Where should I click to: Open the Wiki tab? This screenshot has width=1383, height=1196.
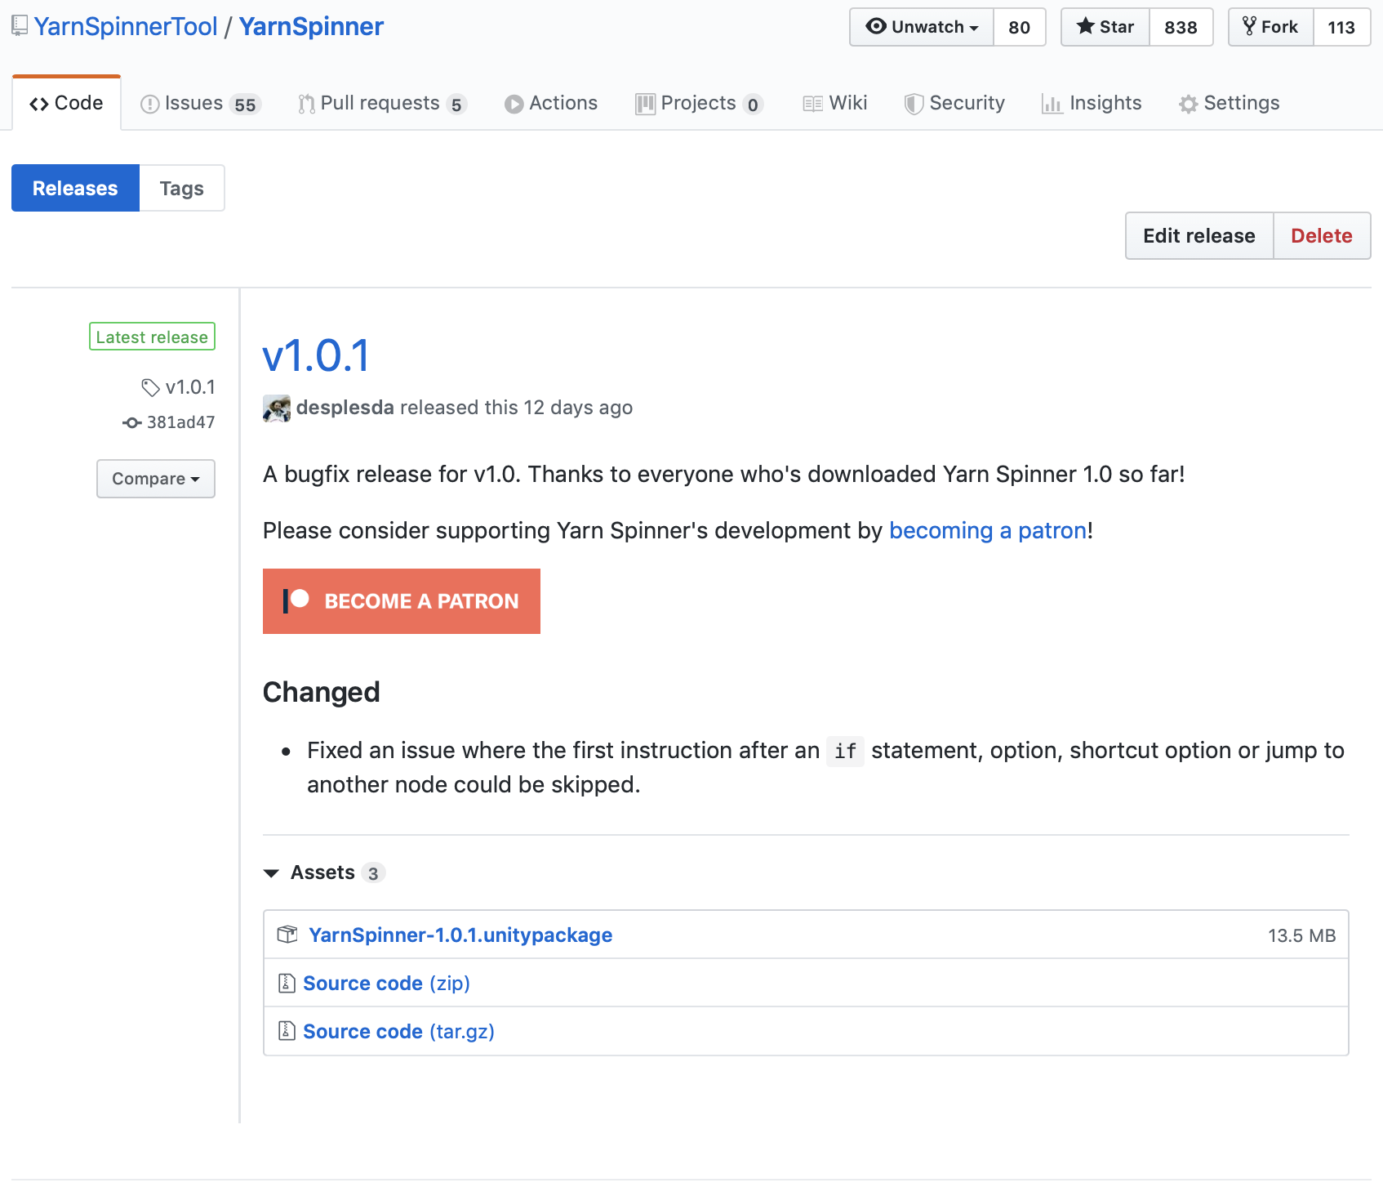[835, 103]
